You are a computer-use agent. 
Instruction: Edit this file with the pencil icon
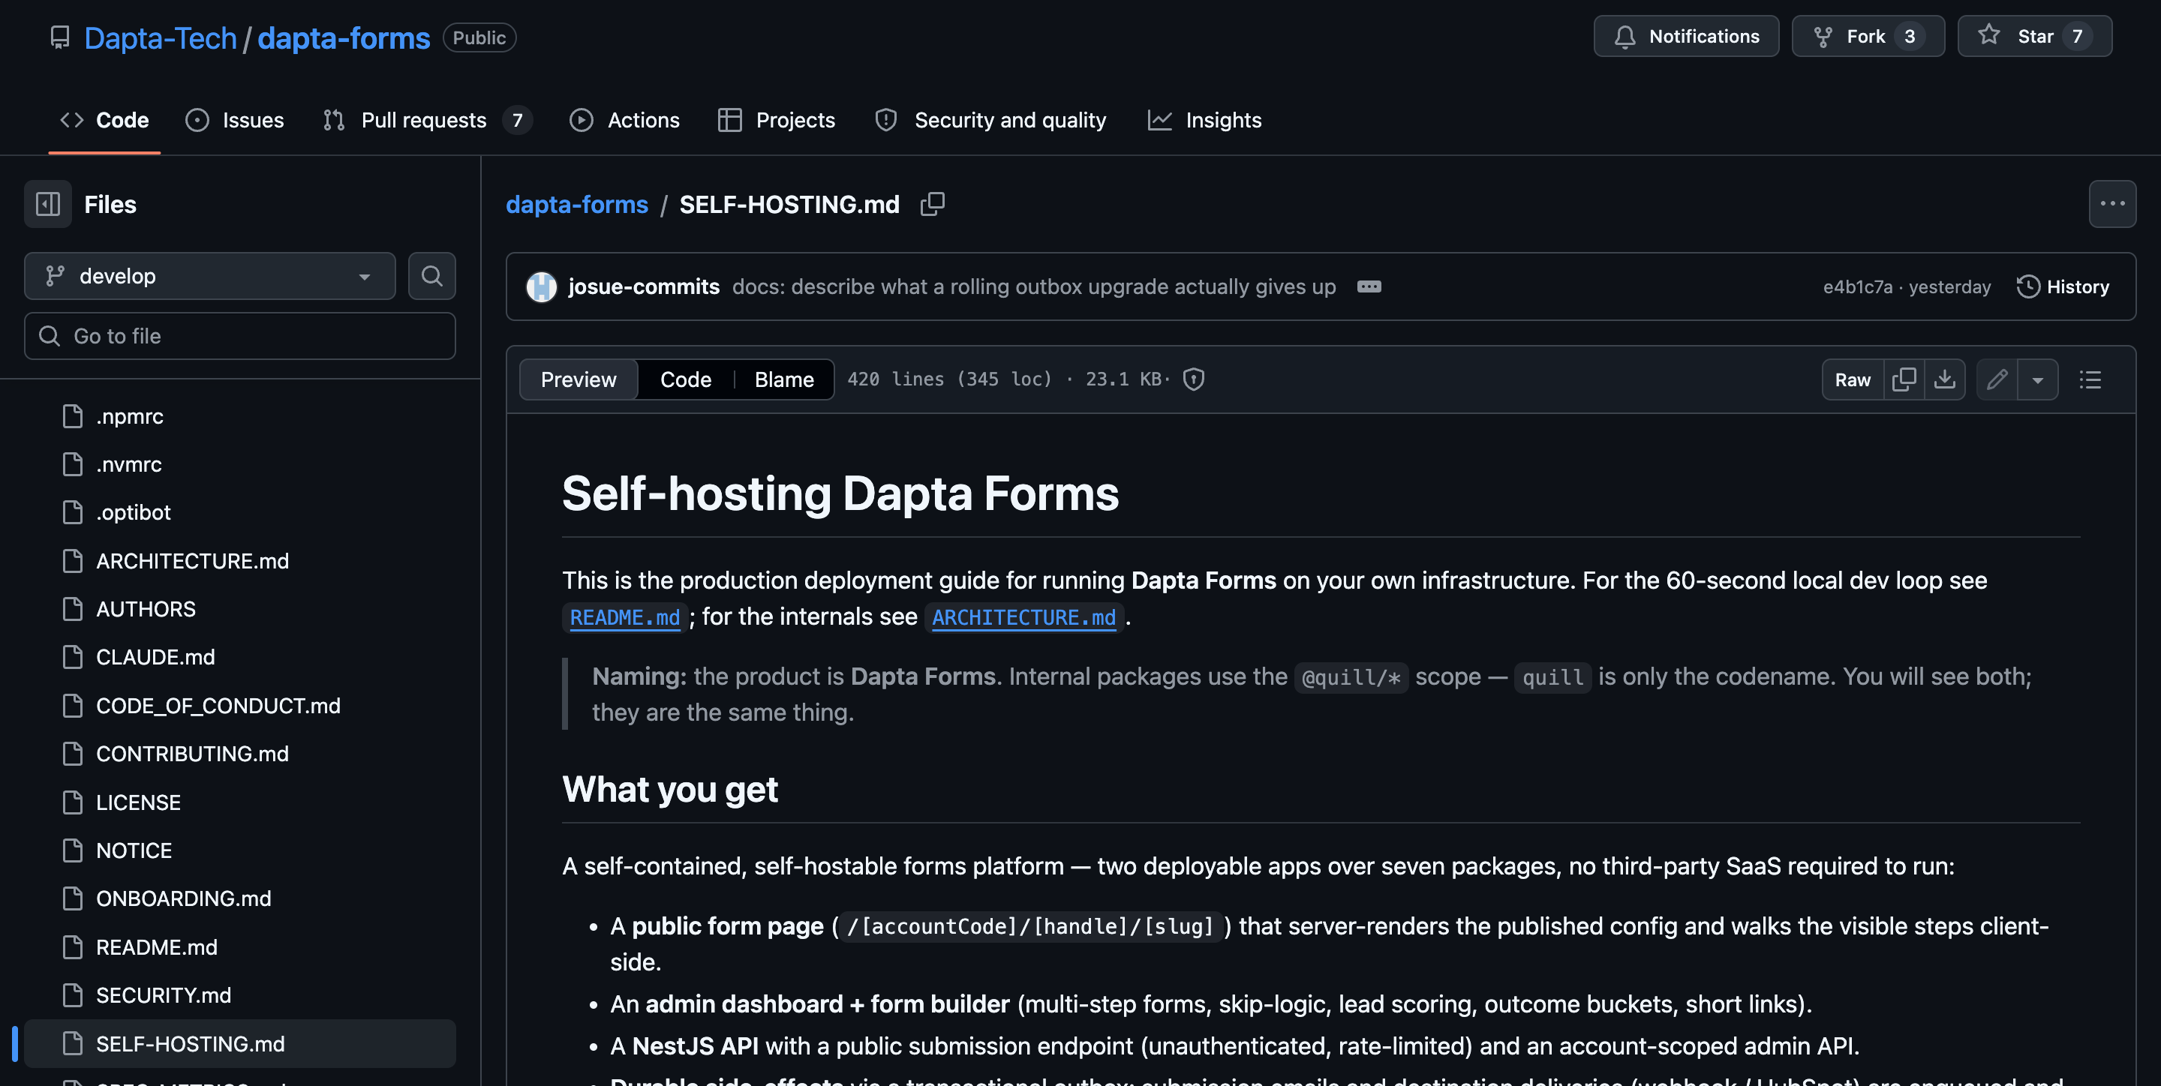pos(1997,379)
